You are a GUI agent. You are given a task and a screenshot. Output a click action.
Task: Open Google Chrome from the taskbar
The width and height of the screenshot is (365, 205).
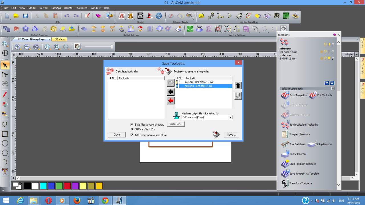coord(105,201)
